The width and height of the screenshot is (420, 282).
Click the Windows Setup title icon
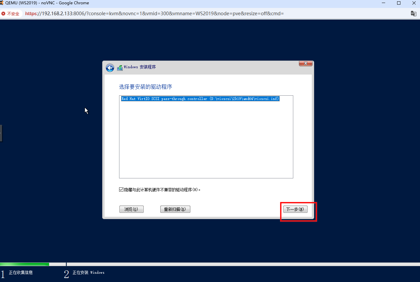(x=120, y=68)
